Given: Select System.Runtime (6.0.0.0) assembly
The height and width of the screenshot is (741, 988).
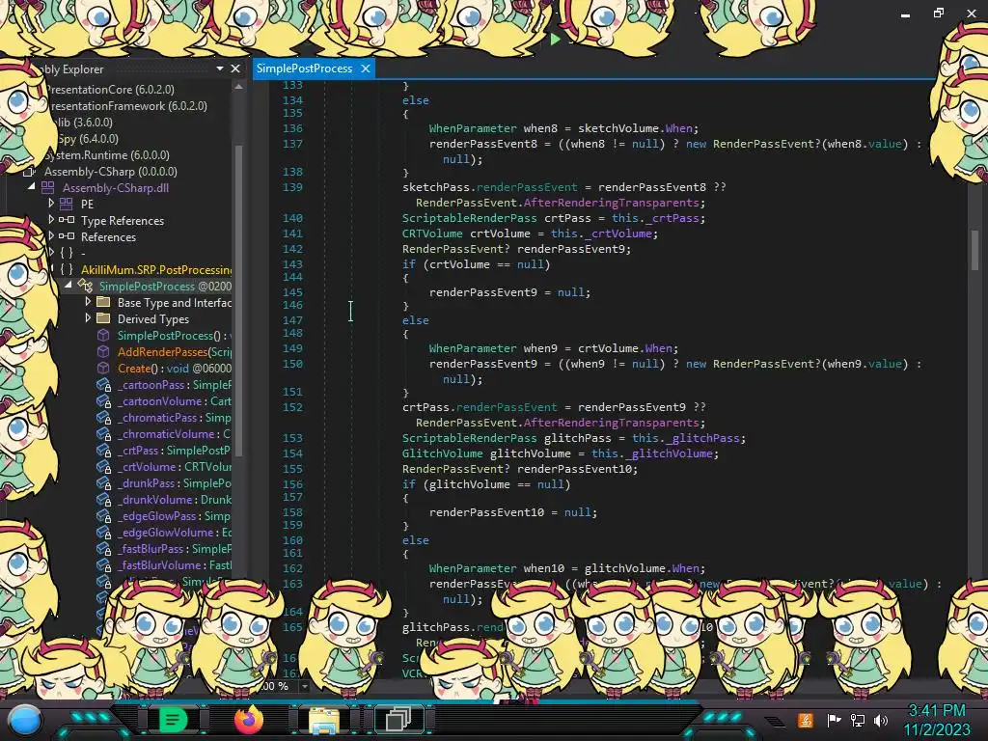Looking at the screenshot, I should (x=106, y=155).
